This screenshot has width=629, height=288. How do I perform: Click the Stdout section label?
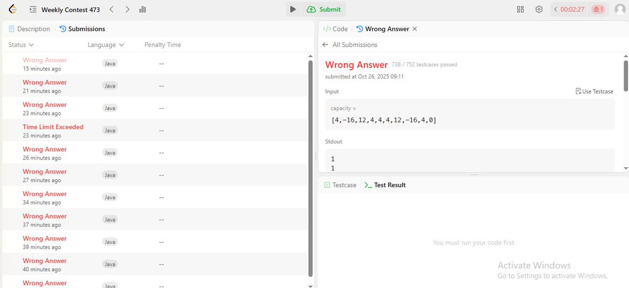(334, 142)
